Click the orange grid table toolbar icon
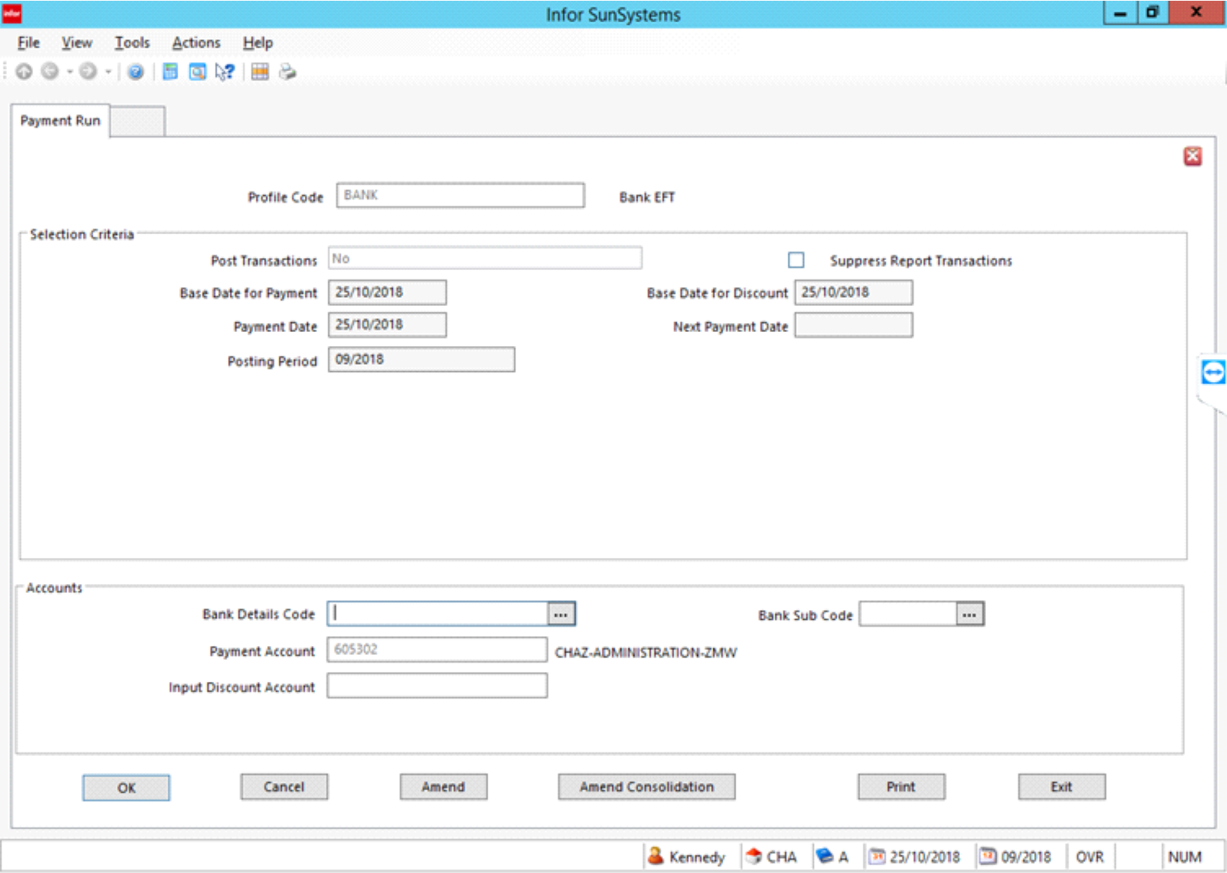Image resolution: width=1227 pixels, height=873 pixels. [x=260, y=72]
